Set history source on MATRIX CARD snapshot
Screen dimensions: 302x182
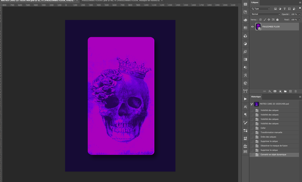pos(252,104)
